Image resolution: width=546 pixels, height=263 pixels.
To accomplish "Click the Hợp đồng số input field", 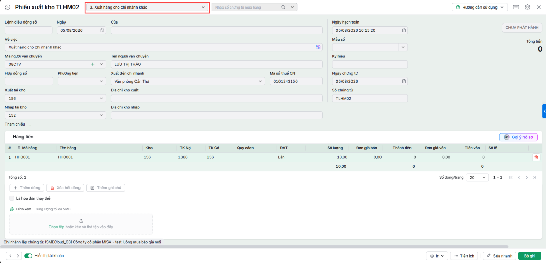I will 29,81.
